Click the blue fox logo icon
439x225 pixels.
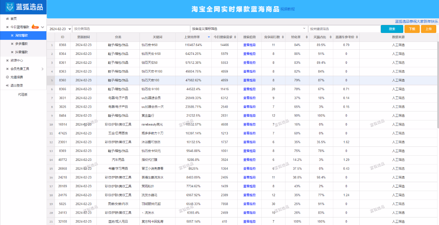(x=10, y=7)
